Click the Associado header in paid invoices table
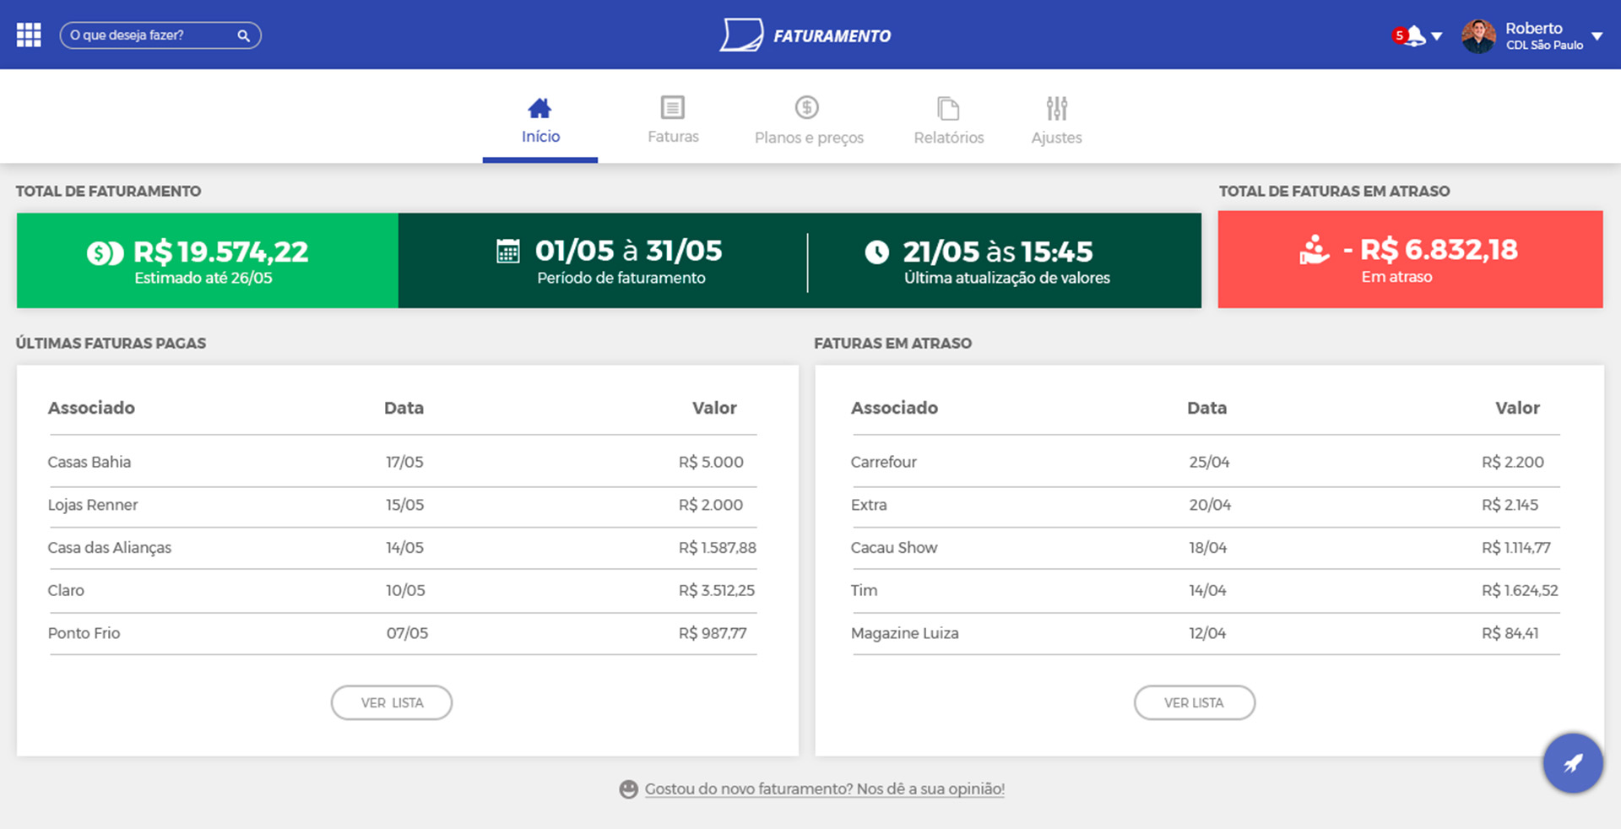 [x=91, y=408]
